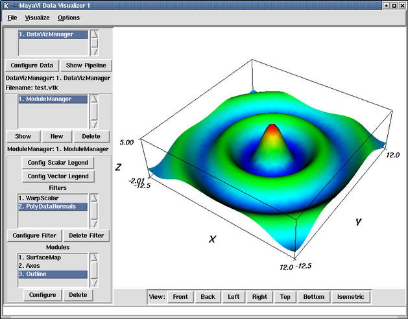Click the Modules list scrollbar thumb

94,270
